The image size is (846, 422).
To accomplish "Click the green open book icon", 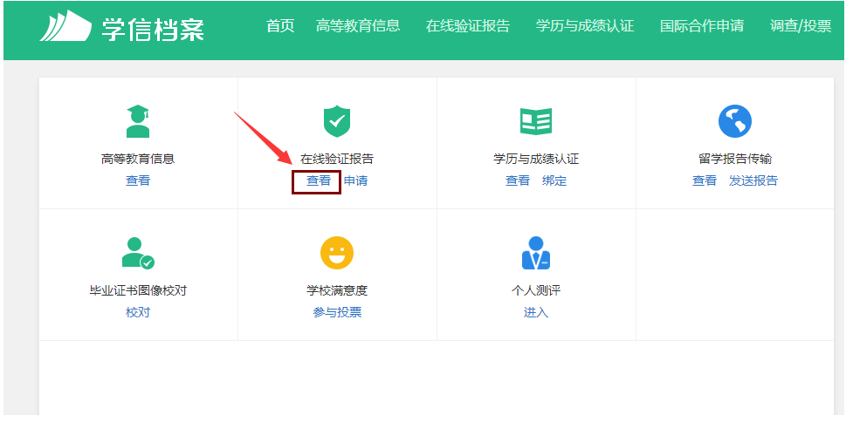I will [x=536, y=121].
